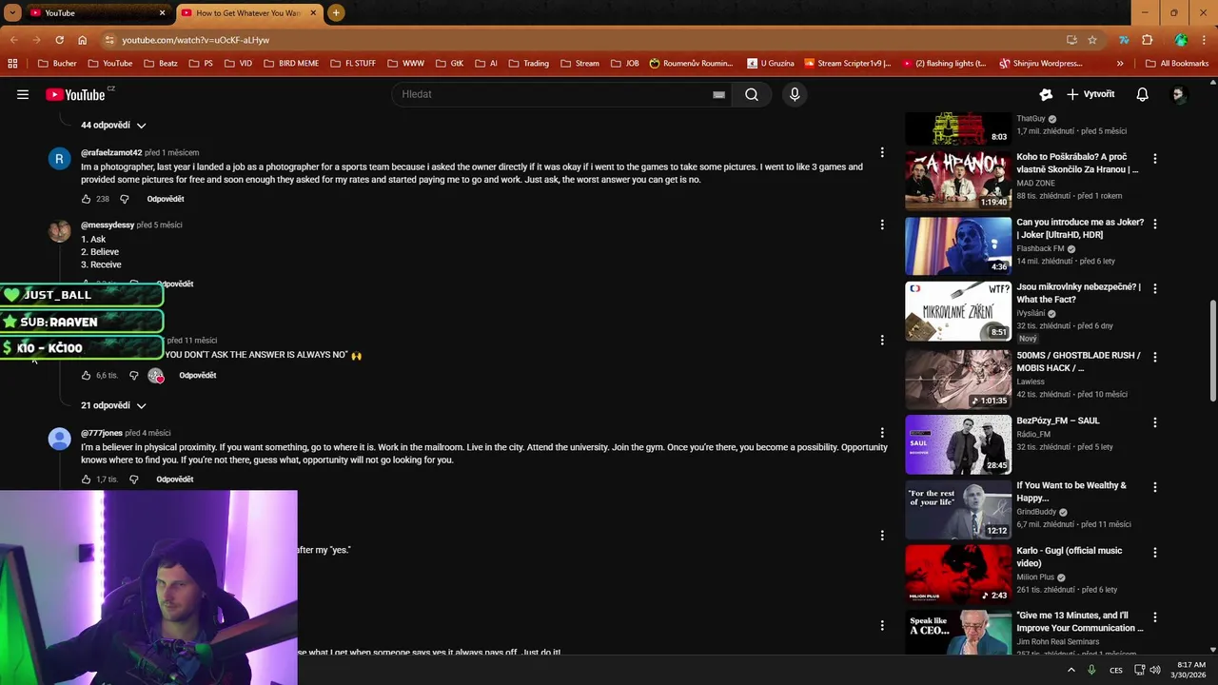This screenshot has width=1218, height=685.
Task: Open @777jones channel link
Action: tap(101, 433)
